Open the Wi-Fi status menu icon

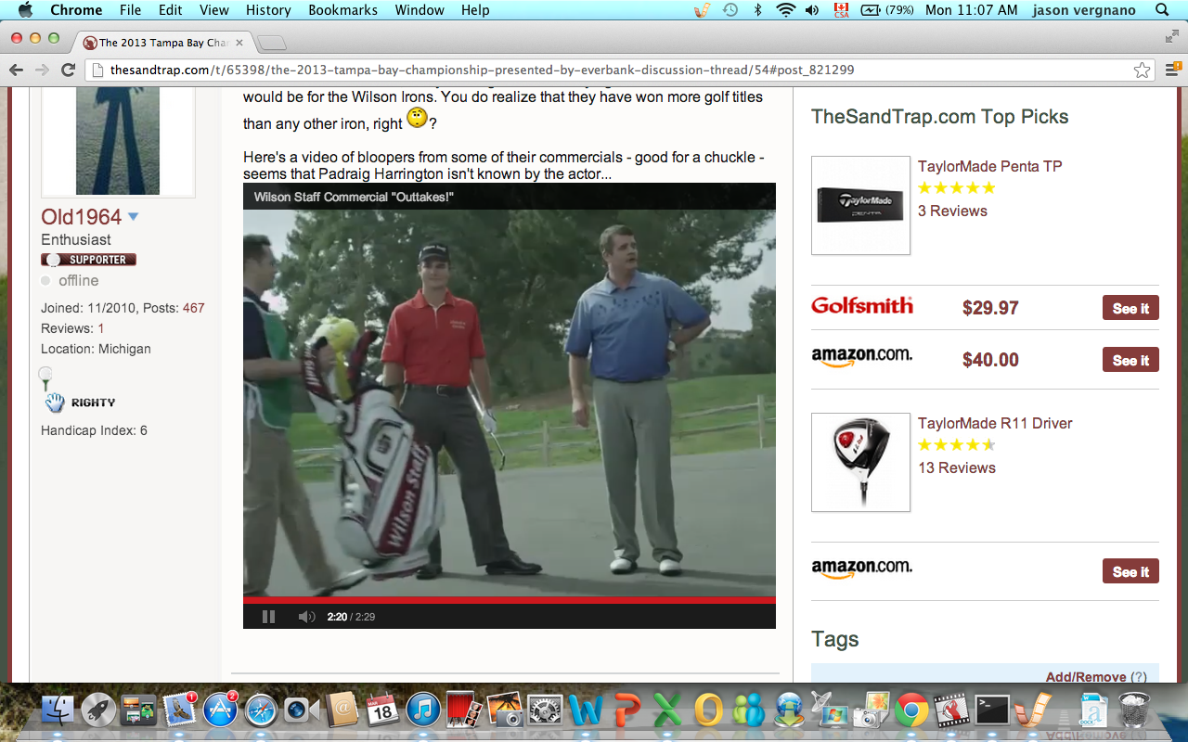coord(785,10)
